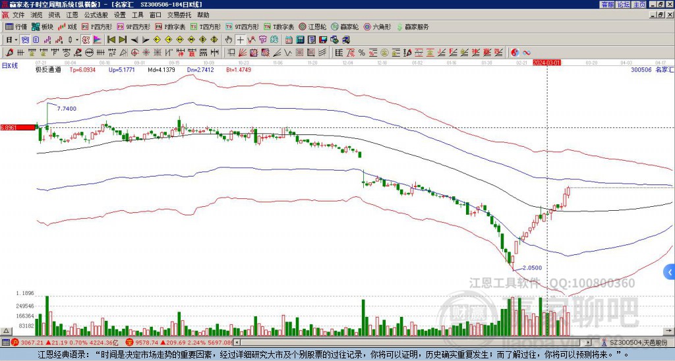The image size is (675, 361).
Task: Open the 浏览 menu
Action: pos(36,15)
